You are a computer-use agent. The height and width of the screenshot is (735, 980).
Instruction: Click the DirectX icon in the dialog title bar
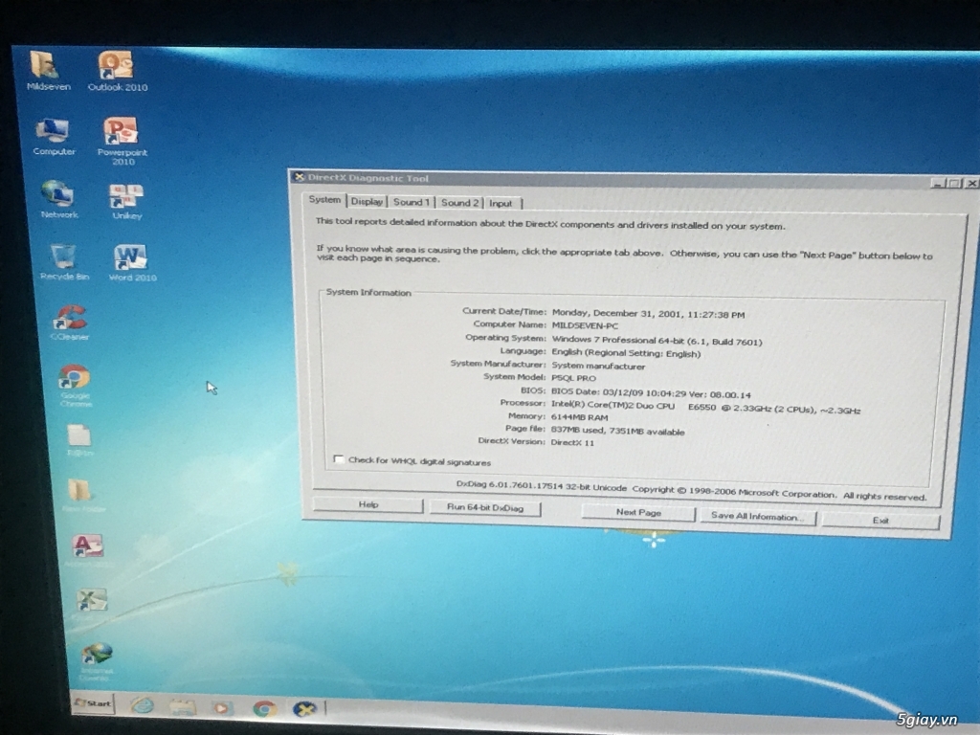300,177
